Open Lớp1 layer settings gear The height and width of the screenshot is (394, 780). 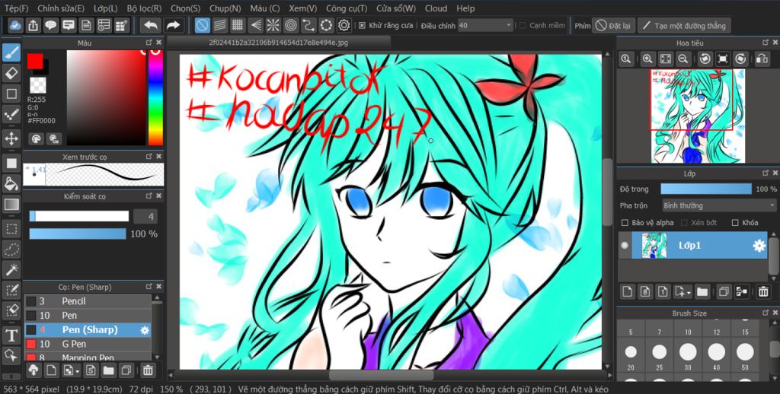[759, 246]
